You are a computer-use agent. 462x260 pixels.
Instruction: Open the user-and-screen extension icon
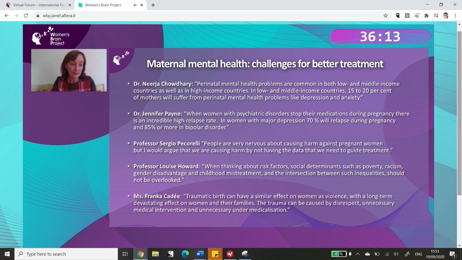417,16
